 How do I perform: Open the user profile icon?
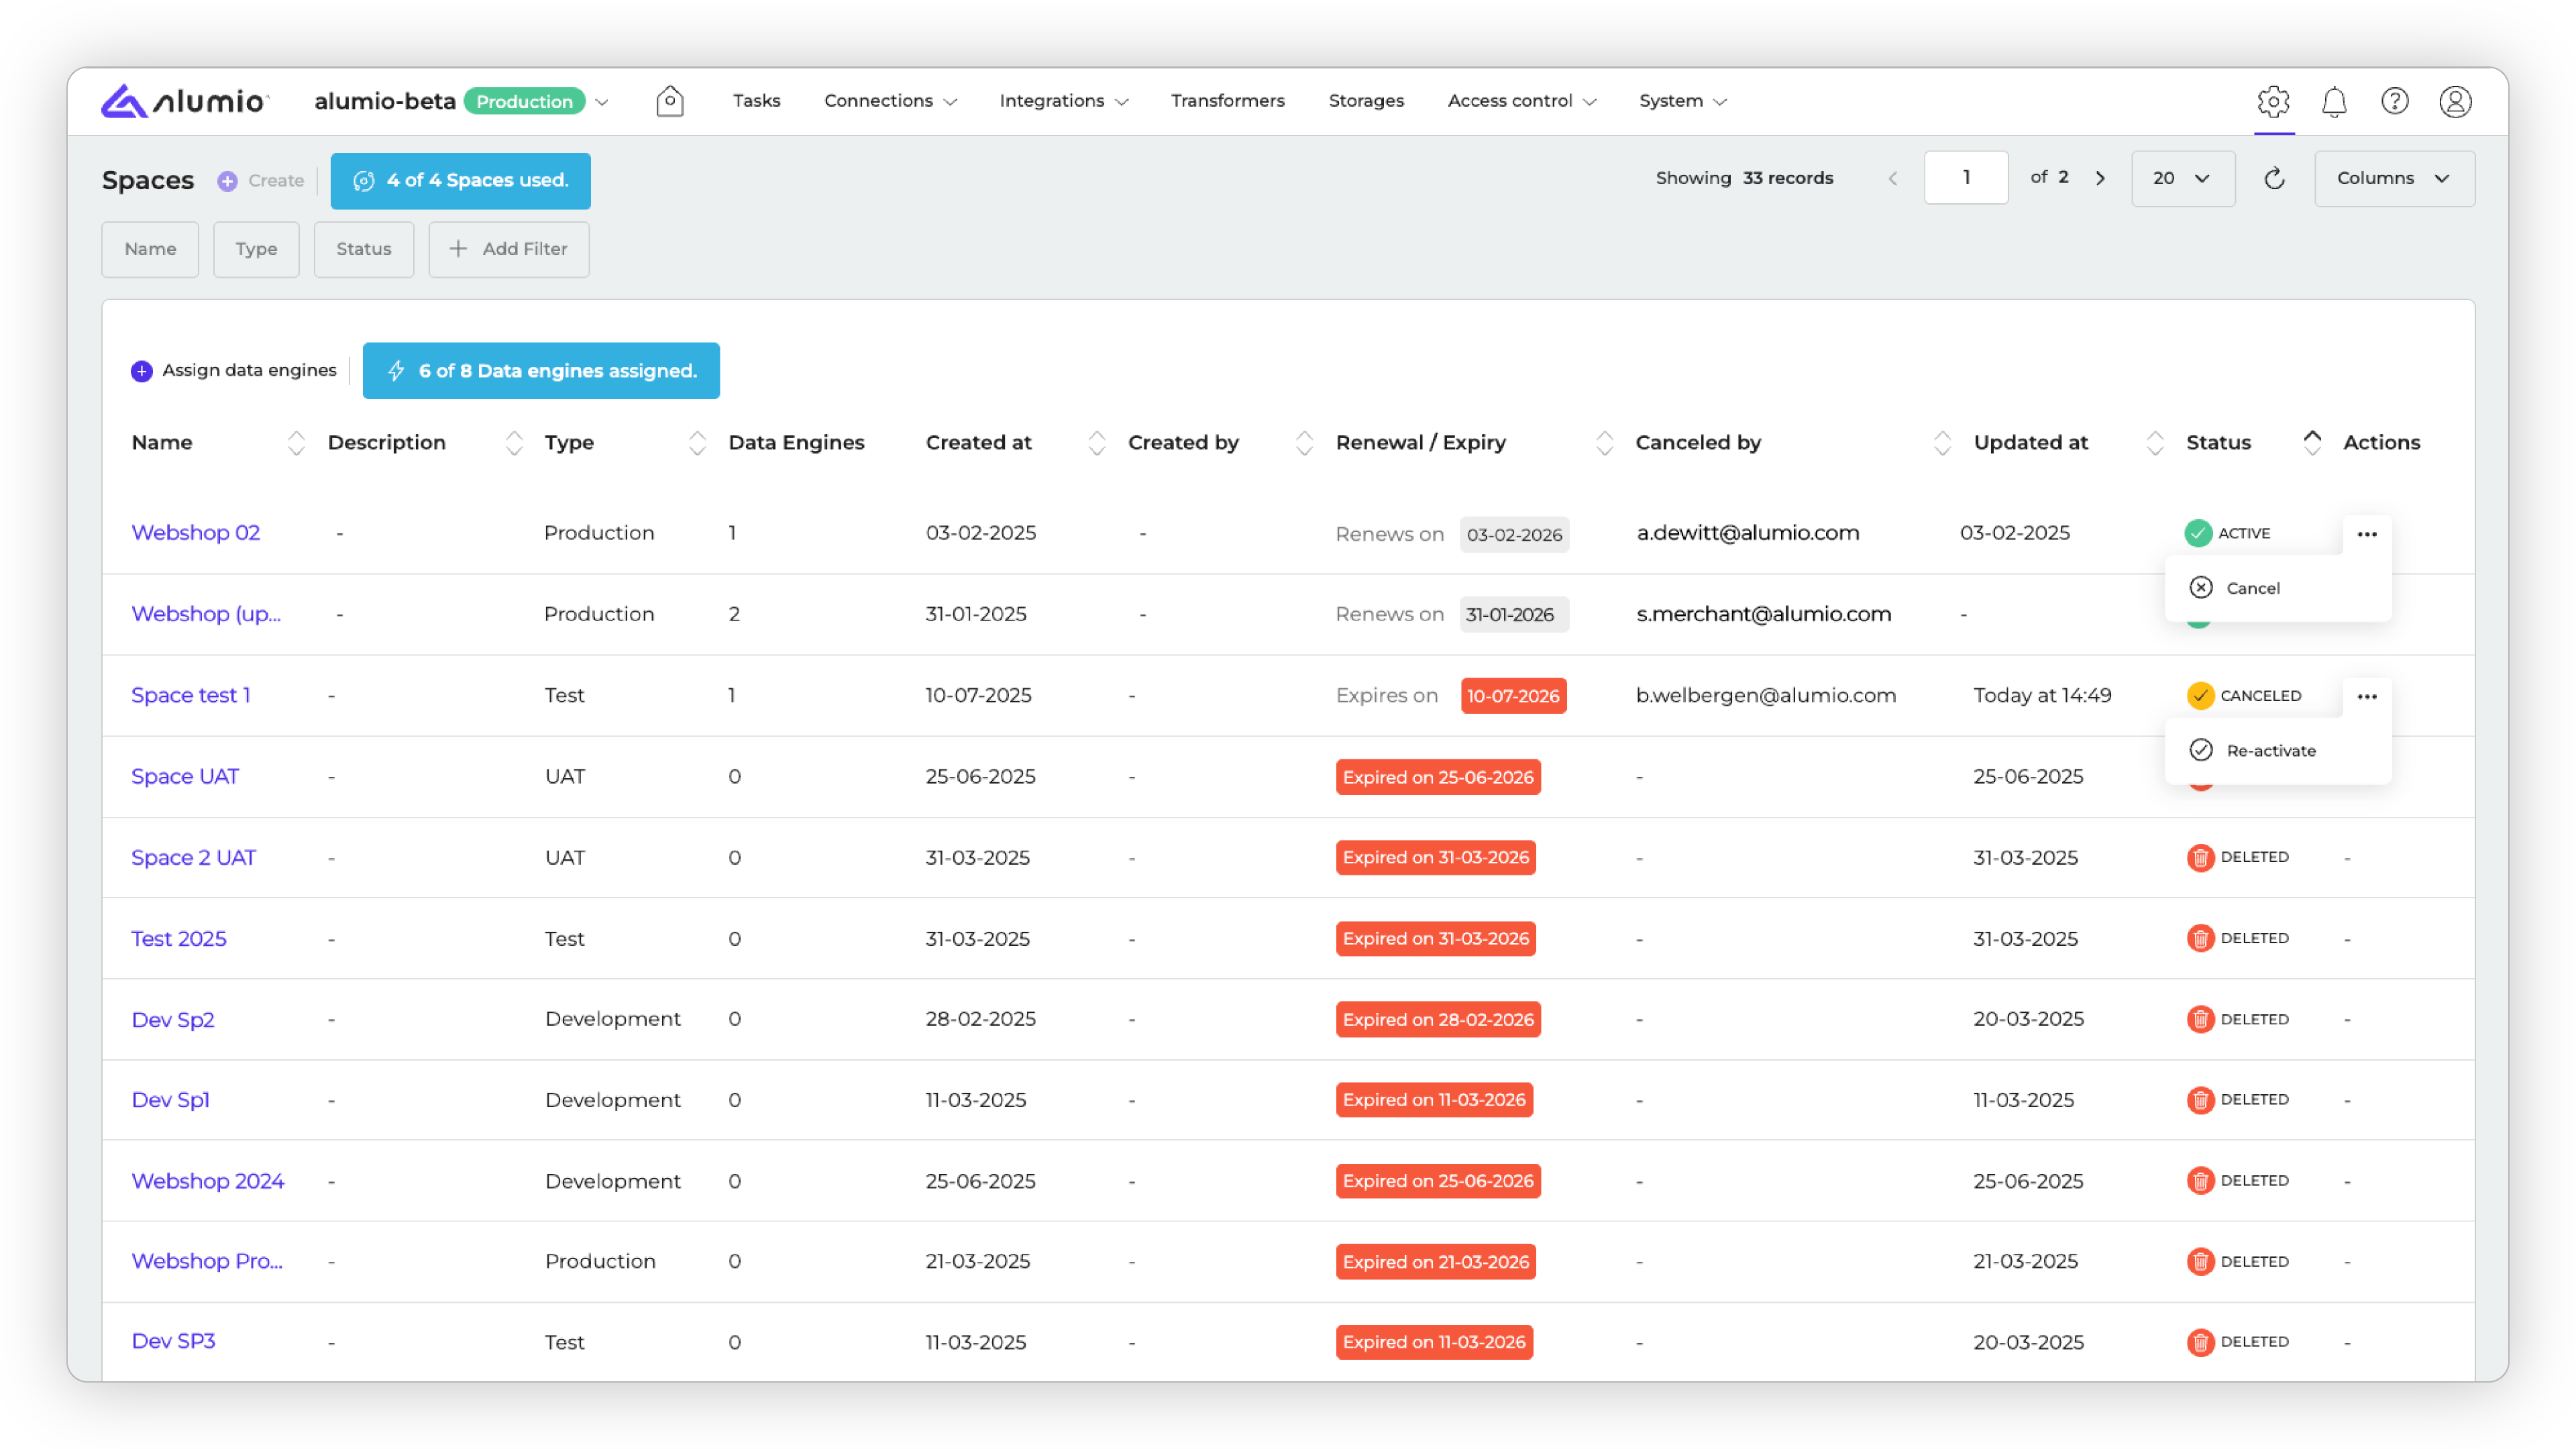point(2455,101)
